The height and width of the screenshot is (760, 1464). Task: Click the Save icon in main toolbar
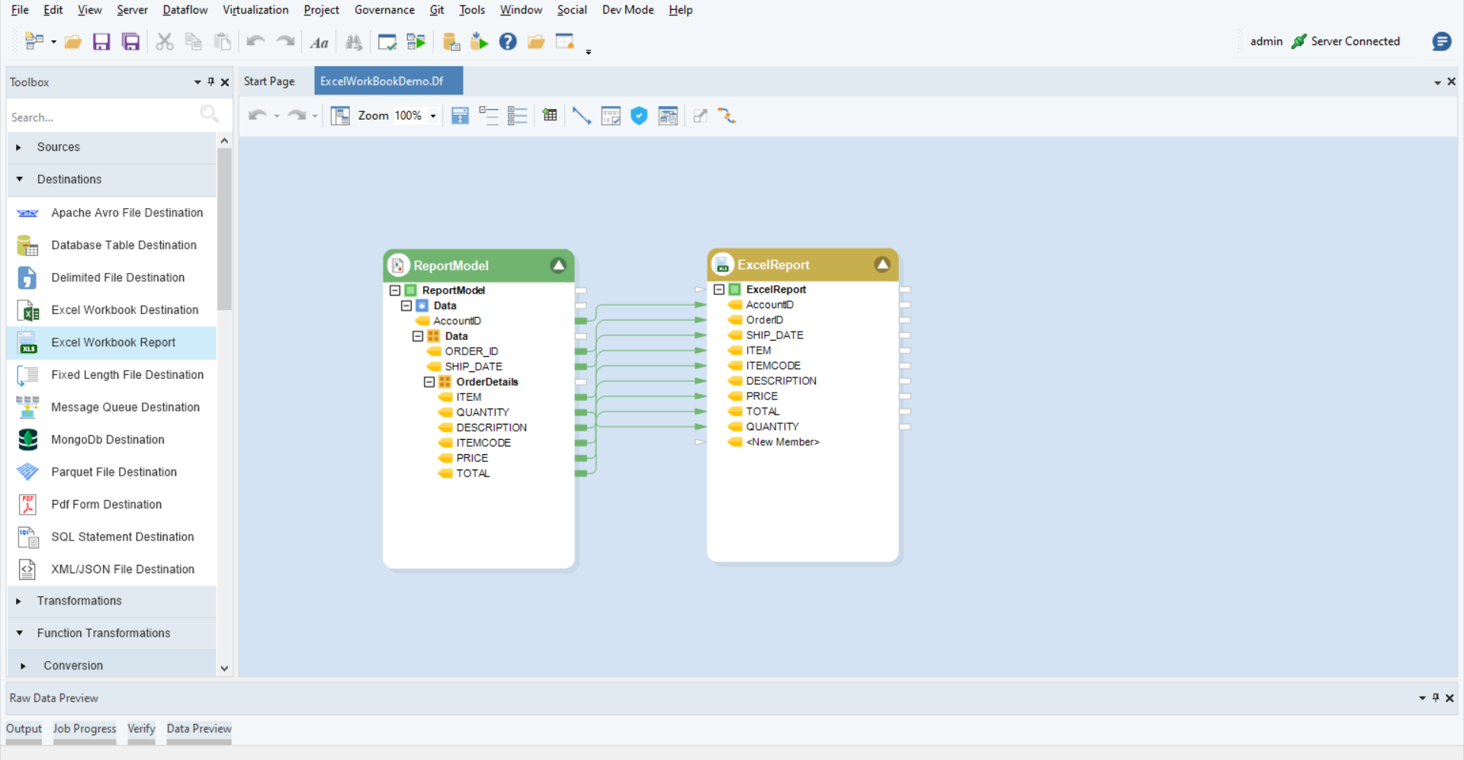(x=101, y=42)
